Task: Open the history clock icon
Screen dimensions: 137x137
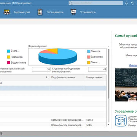Action: [x=133, y=3]
